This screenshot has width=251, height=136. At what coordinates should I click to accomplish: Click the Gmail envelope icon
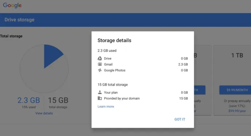pyautogui.click(x=100, y=64)
